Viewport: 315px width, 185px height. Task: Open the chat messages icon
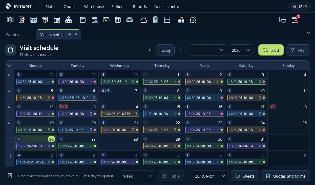coord(282,20)
